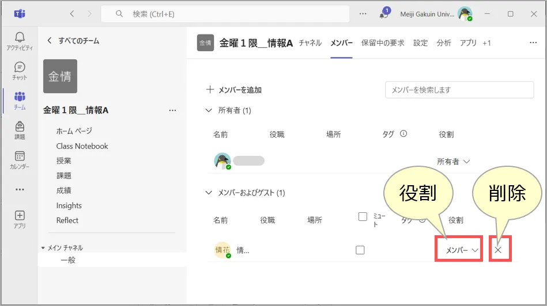Open Apps (アプリ) plus icon in sidebar
Viewport: 547px width, 306px height.
20,219
